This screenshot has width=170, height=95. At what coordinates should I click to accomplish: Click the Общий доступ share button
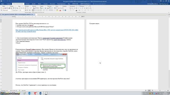(x=164, y=4)
